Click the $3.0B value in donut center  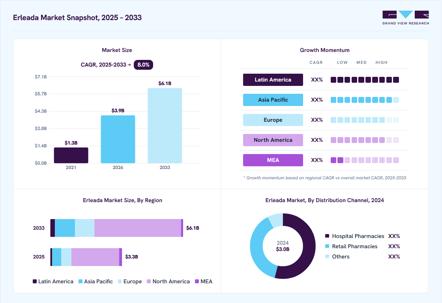pos(283,249)
